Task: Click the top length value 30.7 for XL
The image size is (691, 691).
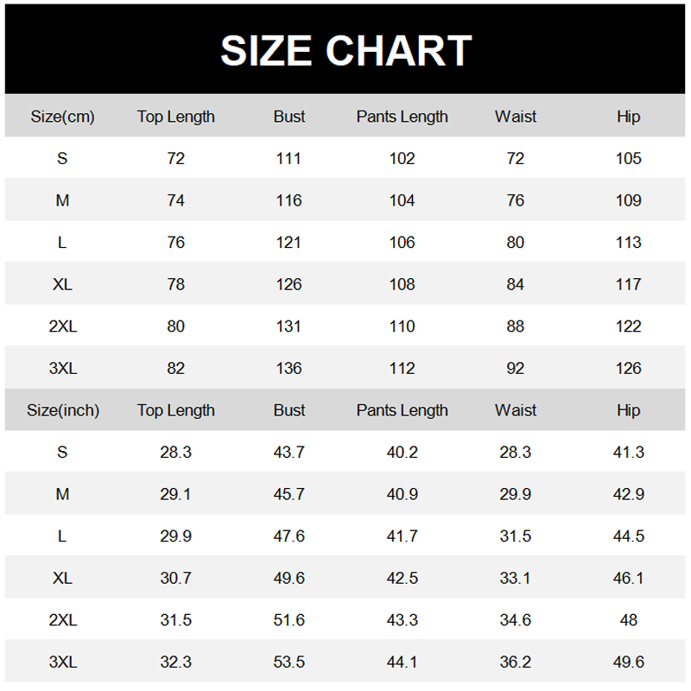Action: (175, 578)
